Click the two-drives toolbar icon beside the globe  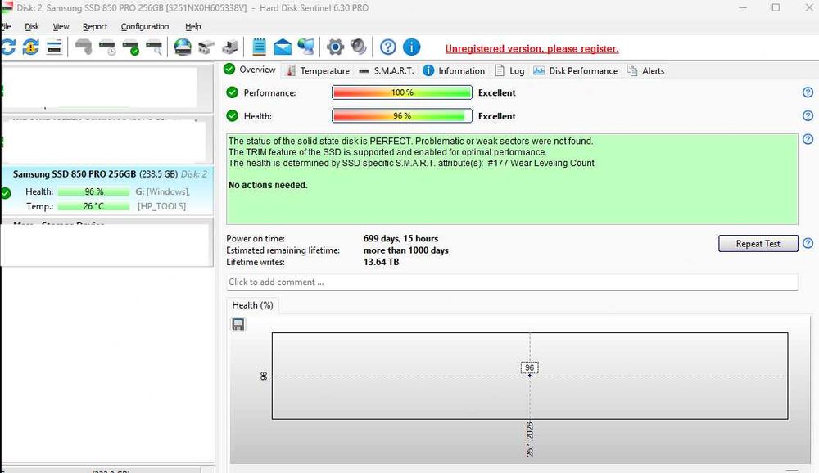tap(206, 47)
